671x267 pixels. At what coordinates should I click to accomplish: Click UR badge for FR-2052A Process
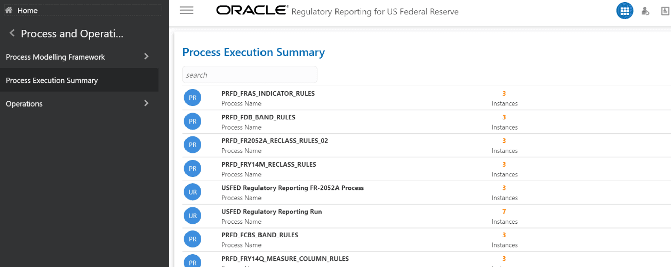pos(192,192)
